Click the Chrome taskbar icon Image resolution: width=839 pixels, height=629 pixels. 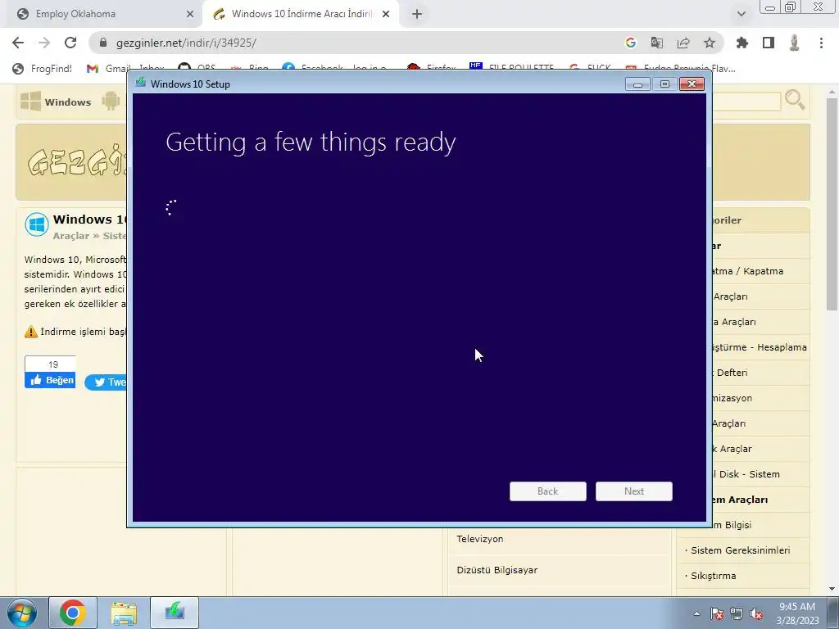point(73,613)
